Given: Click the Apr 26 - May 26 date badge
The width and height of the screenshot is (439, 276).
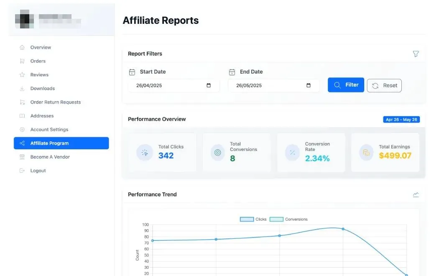Looking at the screenshot, I should click(x=401, y=120).
